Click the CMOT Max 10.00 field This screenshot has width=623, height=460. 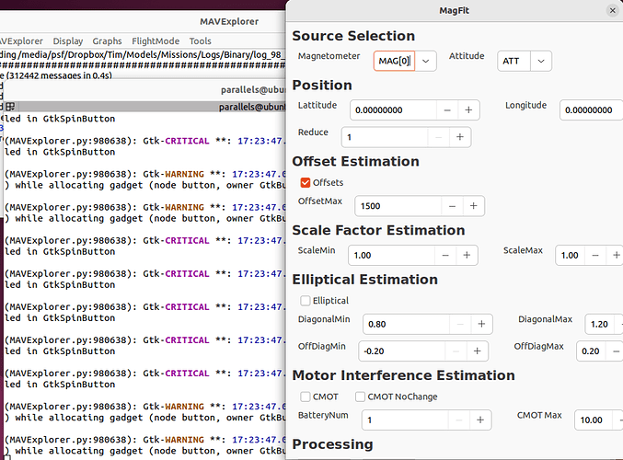593,420
